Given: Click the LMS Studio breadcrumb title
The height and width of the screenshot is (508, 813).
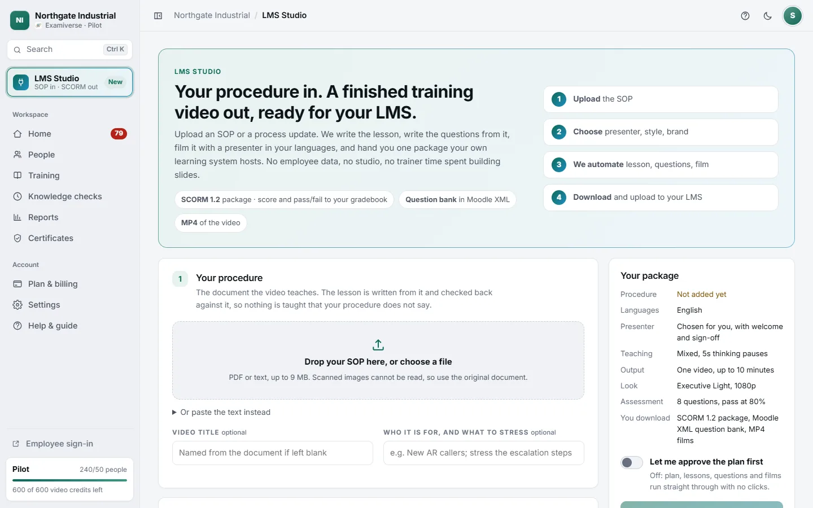Looking at the screenshot, I should click(285, 15).
